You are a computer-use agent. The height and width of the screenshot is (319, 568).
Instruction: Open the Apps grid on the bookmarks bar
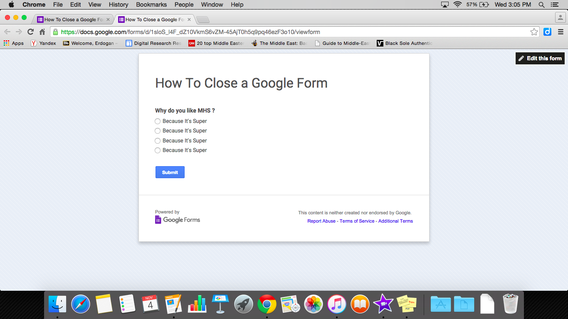click(6, 43)
